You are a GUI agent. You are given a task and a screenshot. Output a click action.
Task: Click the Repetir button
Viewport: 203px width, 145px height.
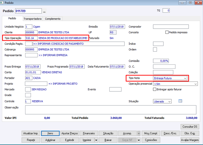point(31,140)
